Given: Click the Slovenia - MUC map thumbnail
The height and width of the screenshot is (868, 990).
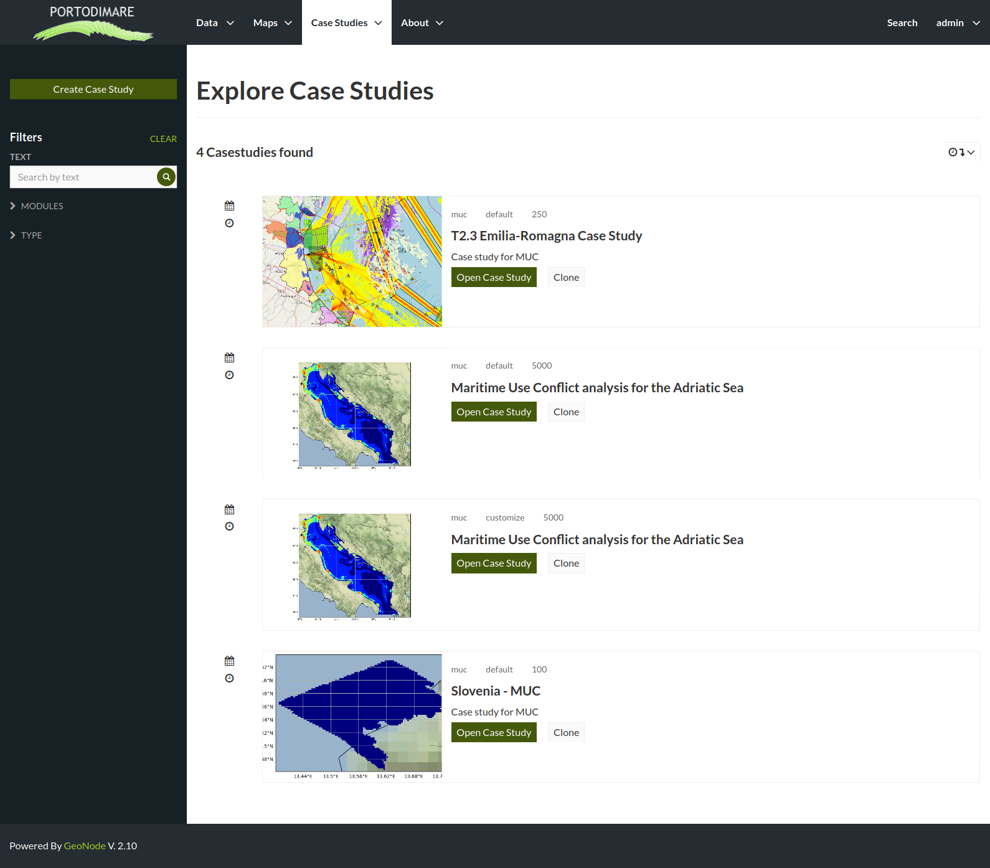Looking at the screenshot, I should [x=352, y=716].
